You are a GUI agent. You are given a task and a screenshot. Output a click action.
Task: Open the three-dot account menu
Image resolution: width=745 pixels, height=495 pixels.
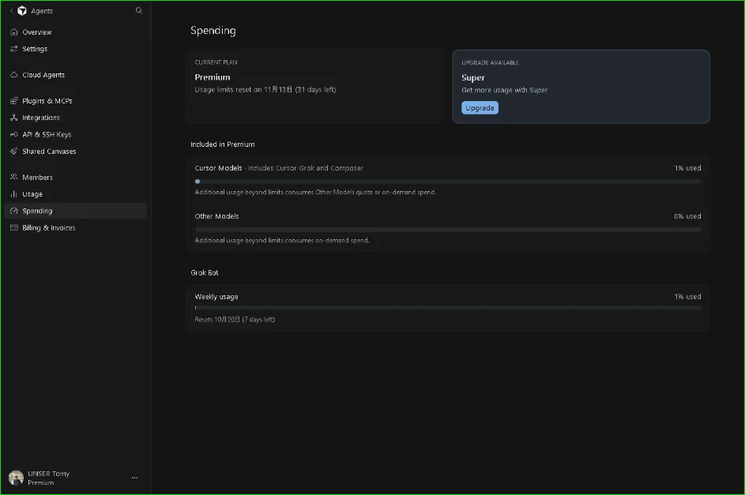(x=134, y=478)
